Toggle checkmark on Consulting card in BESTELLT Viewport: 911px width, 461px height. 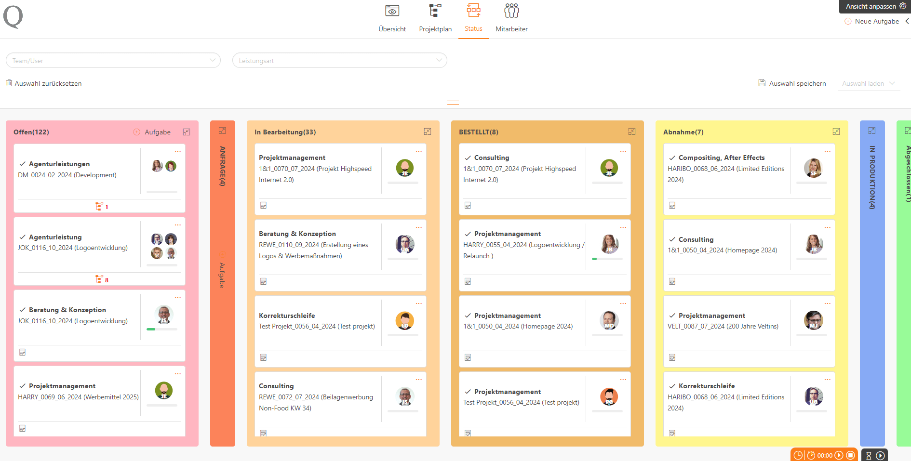pyautogui.click(x=468, y=158)
